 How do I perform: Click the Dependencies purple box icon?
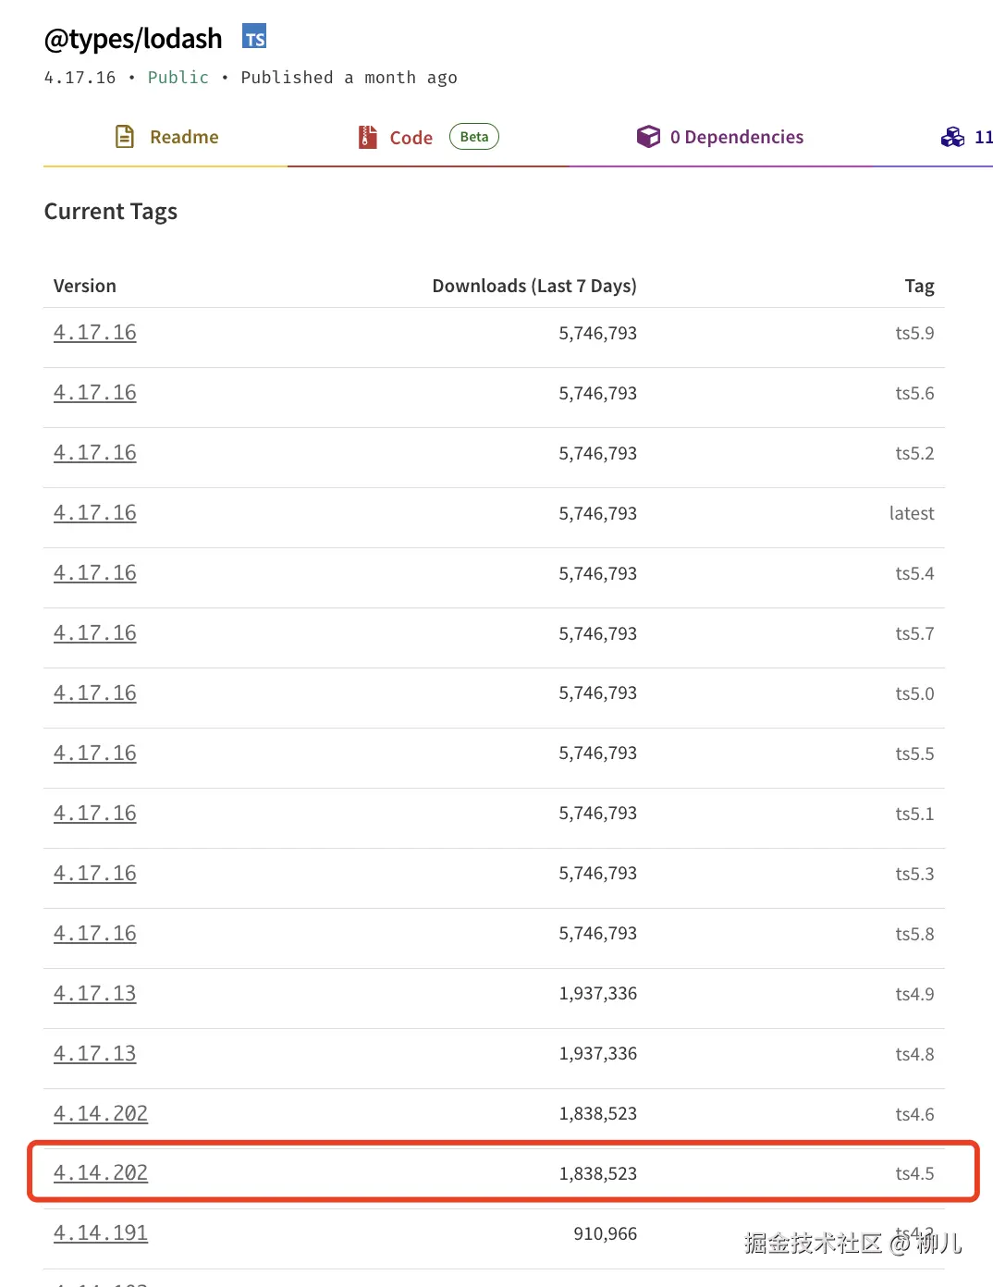[648, 137]
